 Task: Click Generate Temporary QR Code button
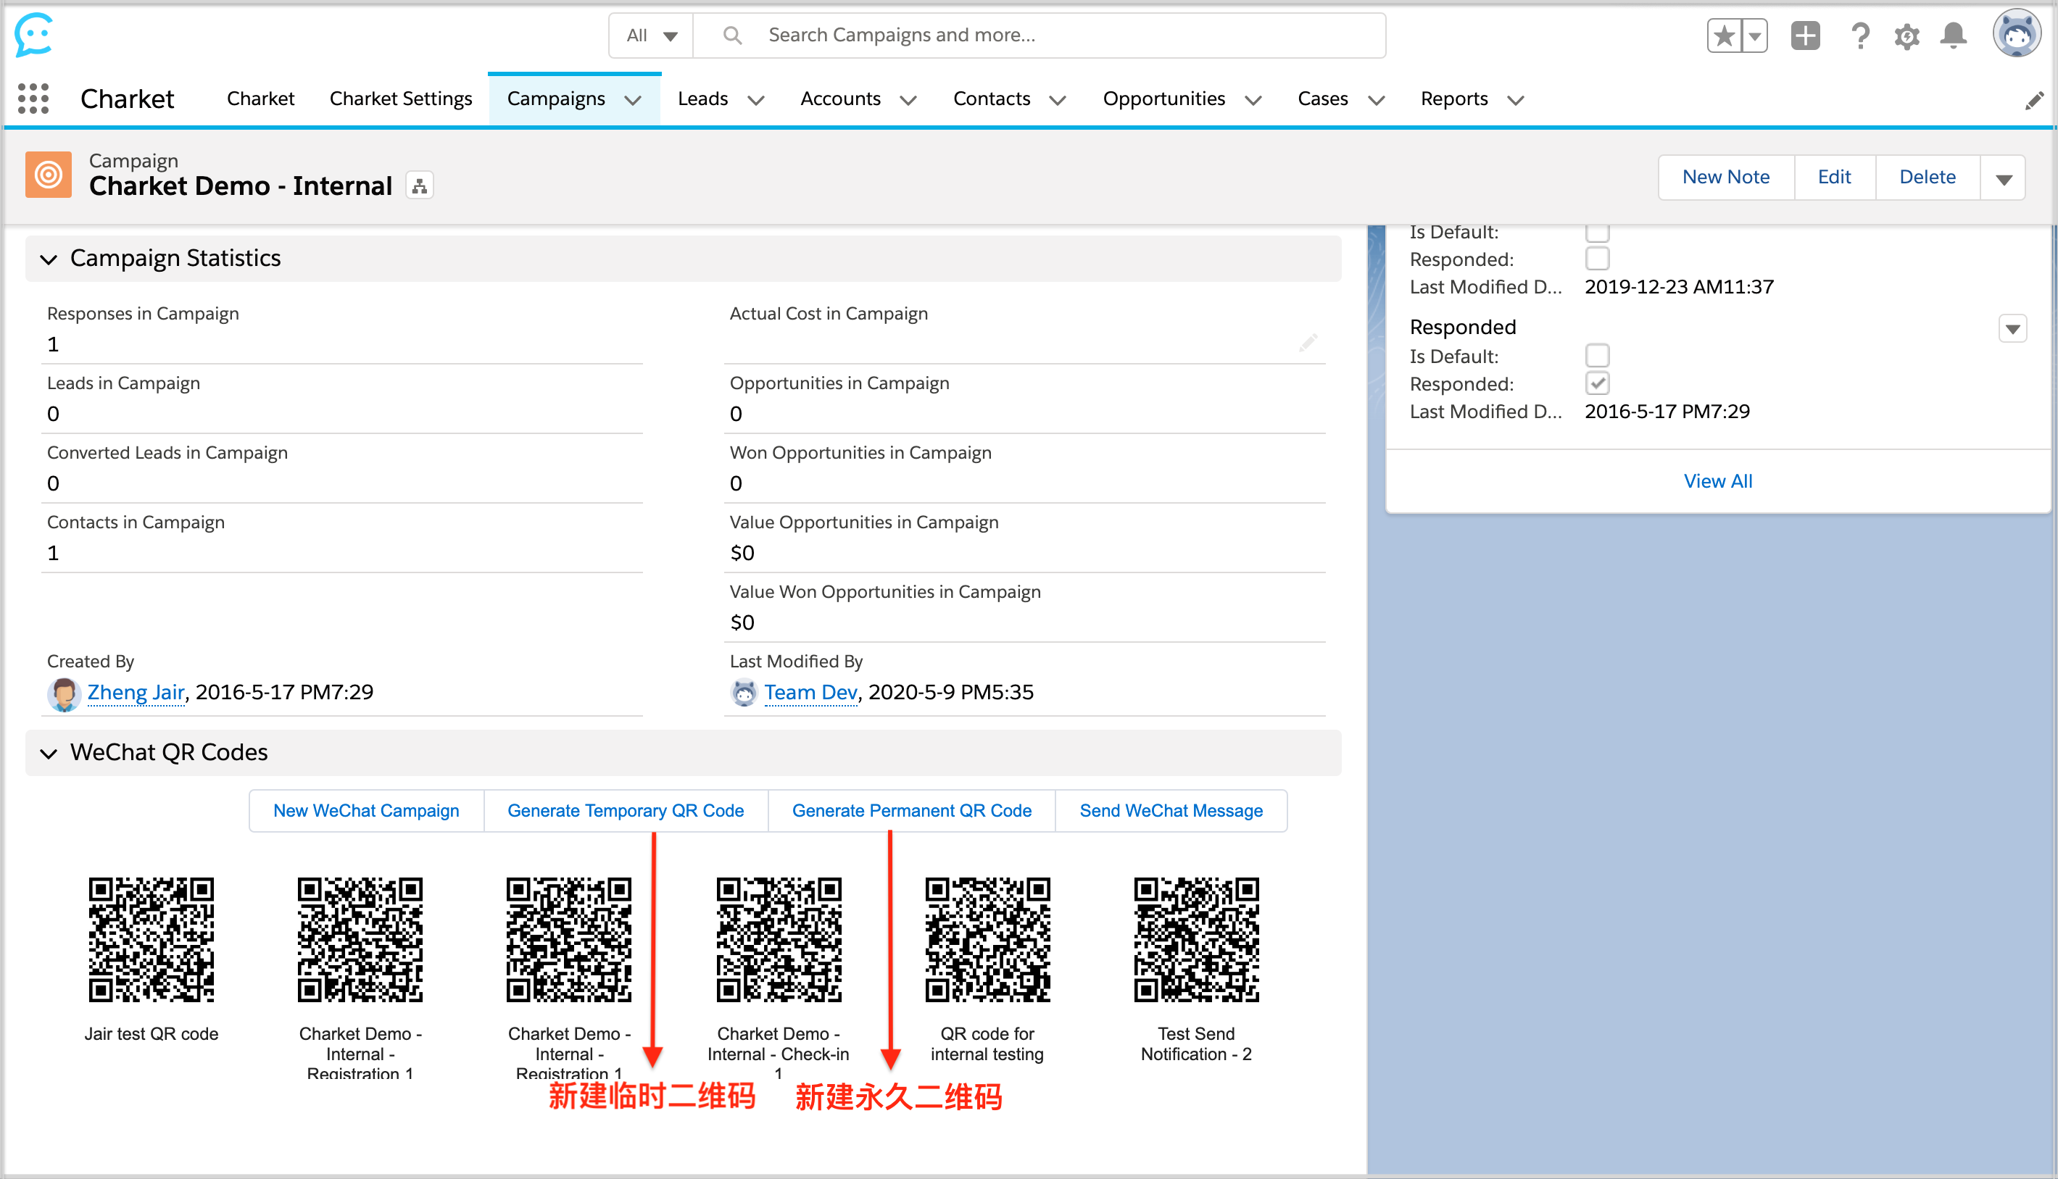[x=626, y=811]
